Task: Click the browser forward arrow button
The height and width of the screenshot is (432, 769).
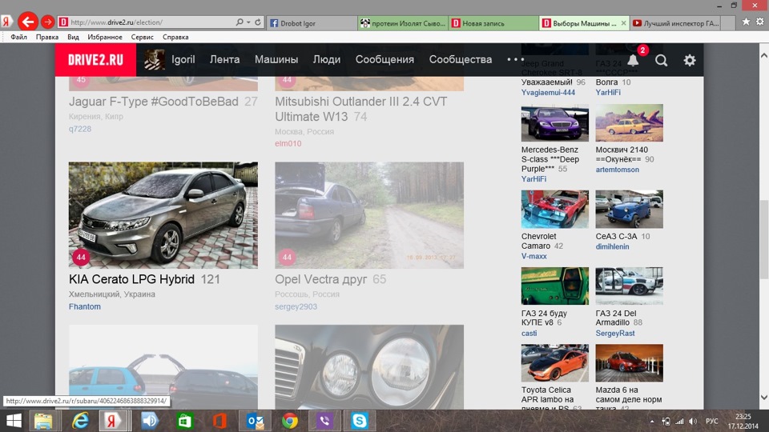Action: 47,22
